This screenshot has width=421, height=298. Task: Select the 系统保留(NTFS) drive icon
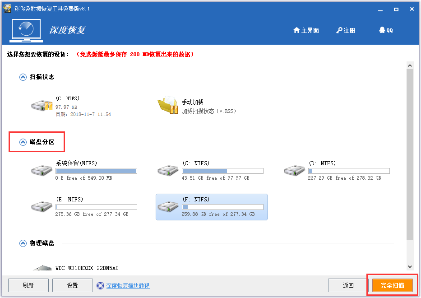tap(42, 170)
